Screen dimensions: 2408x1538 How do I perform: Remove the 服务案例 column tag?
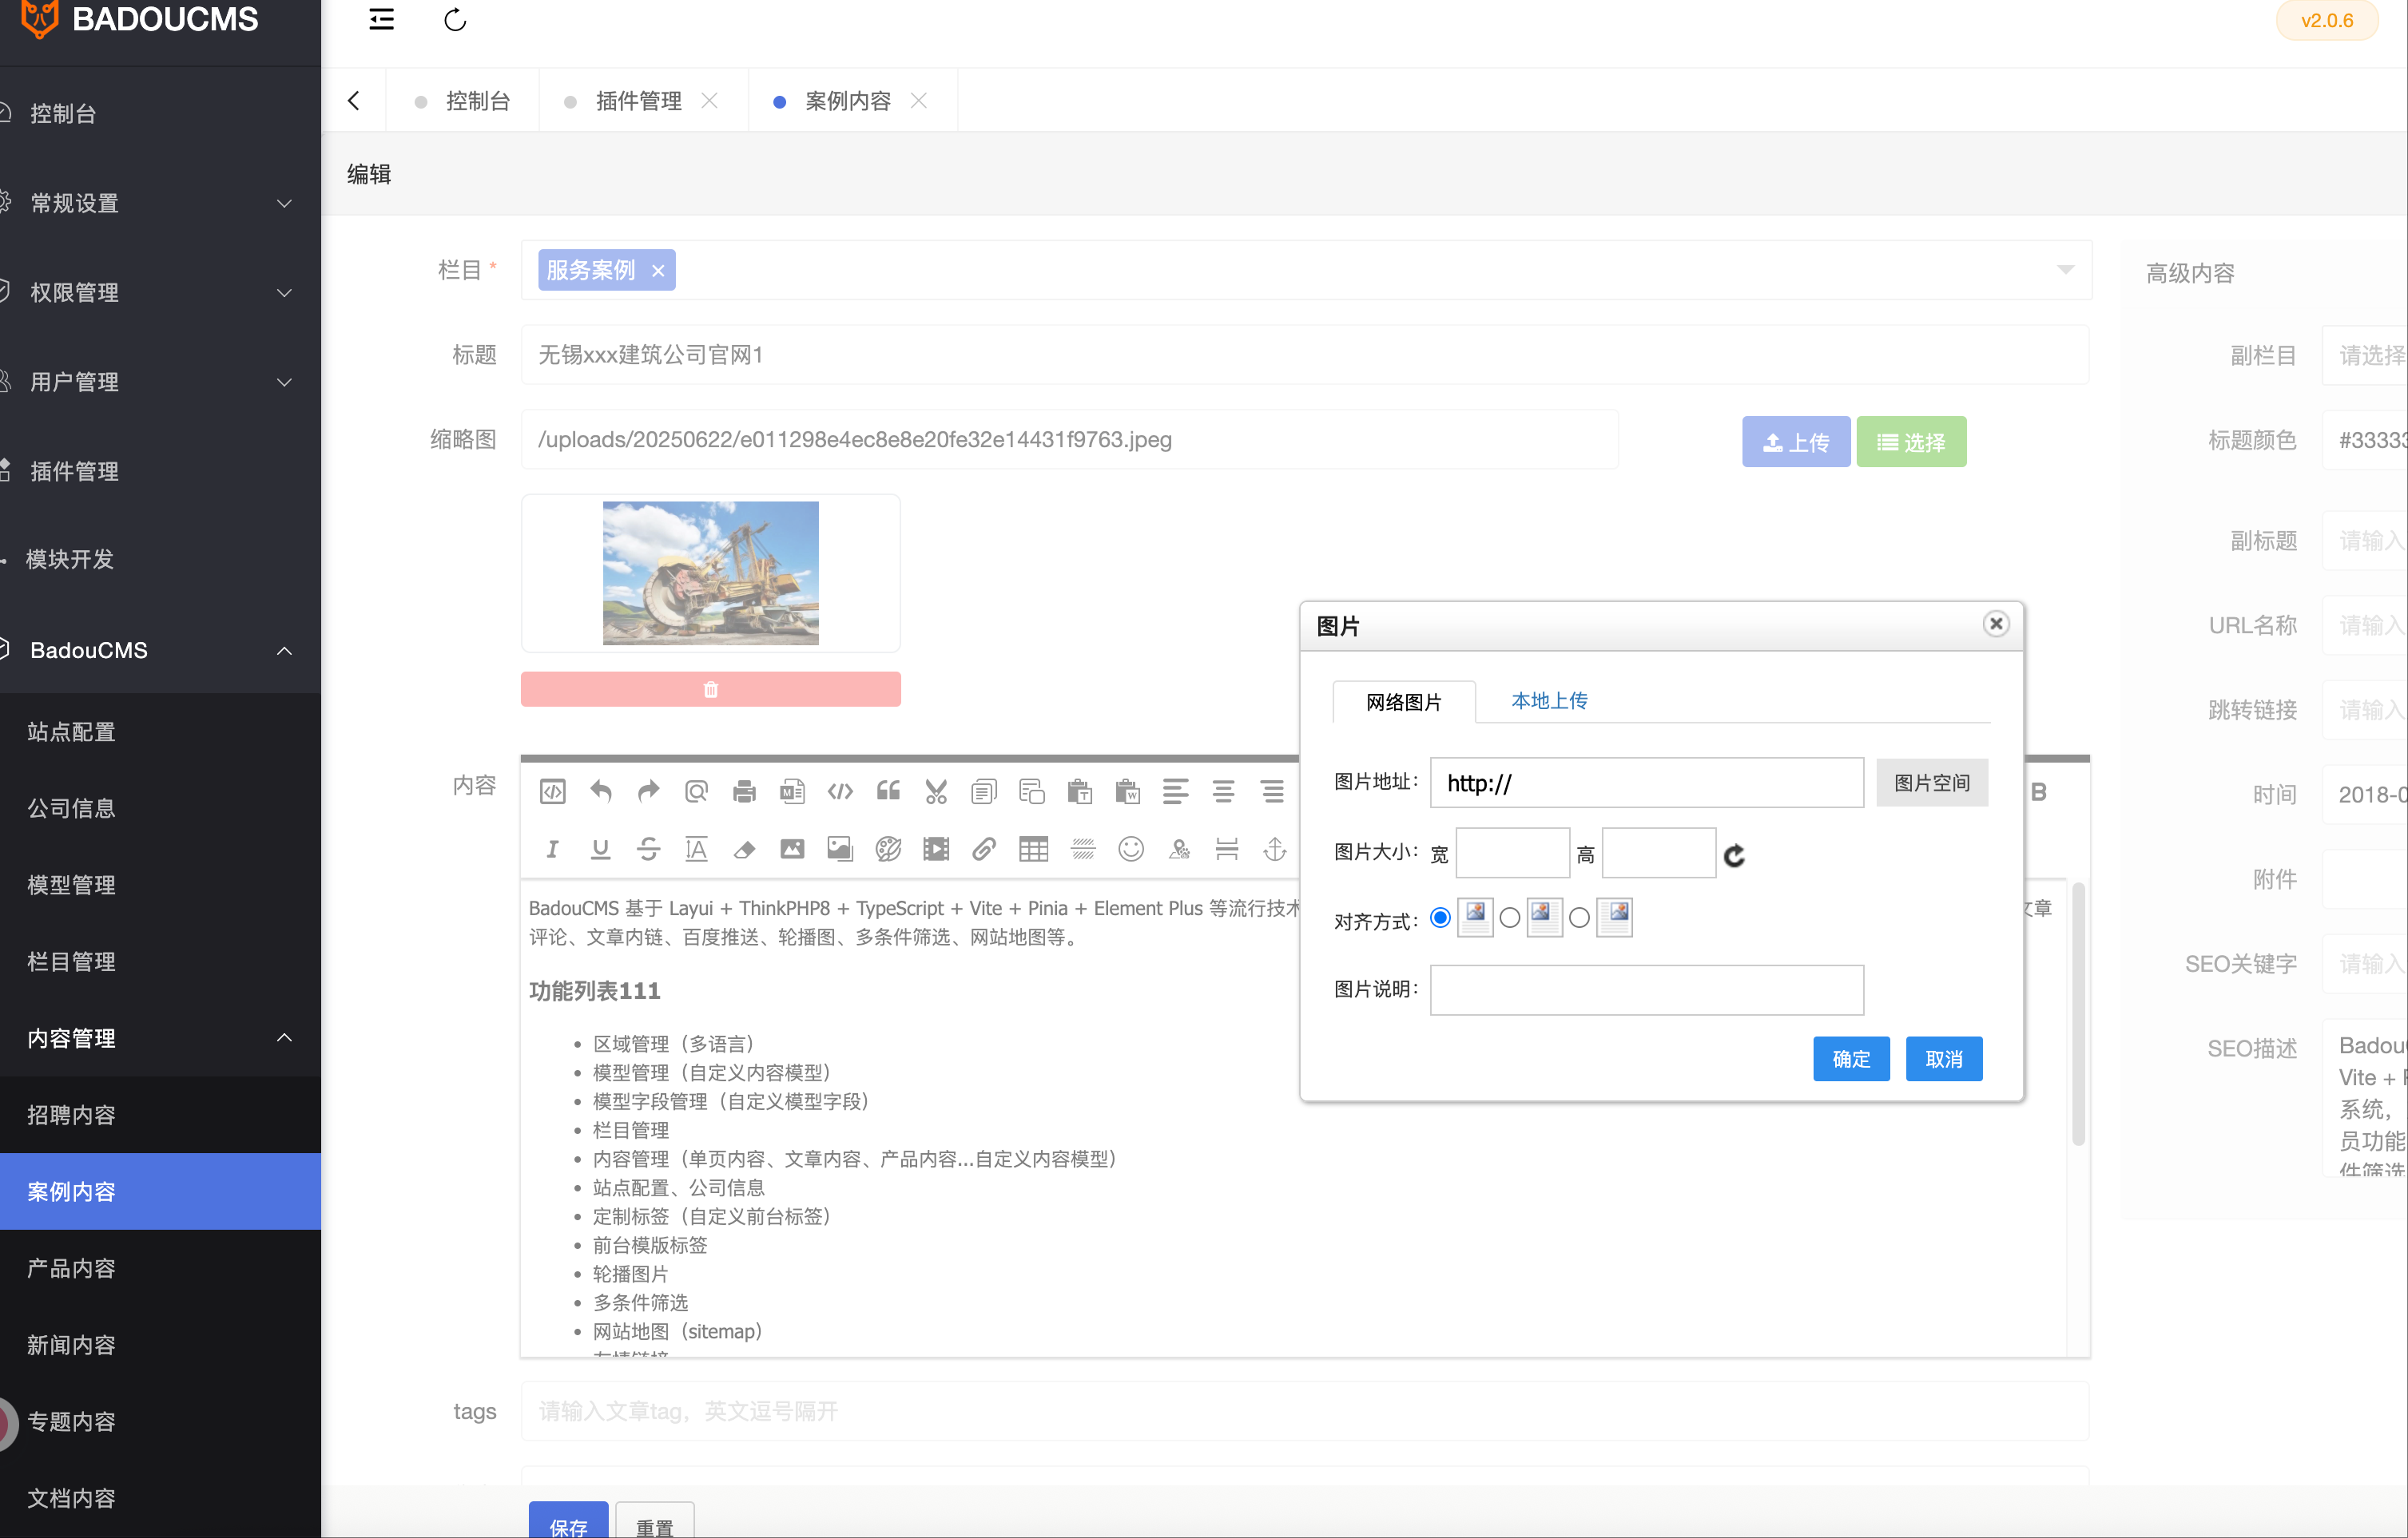click(x=658, y=270)
